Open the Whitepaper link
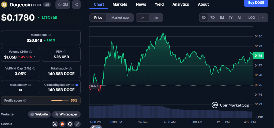The image size is (274, 128). pyautogui.click(x=66, y=114)
